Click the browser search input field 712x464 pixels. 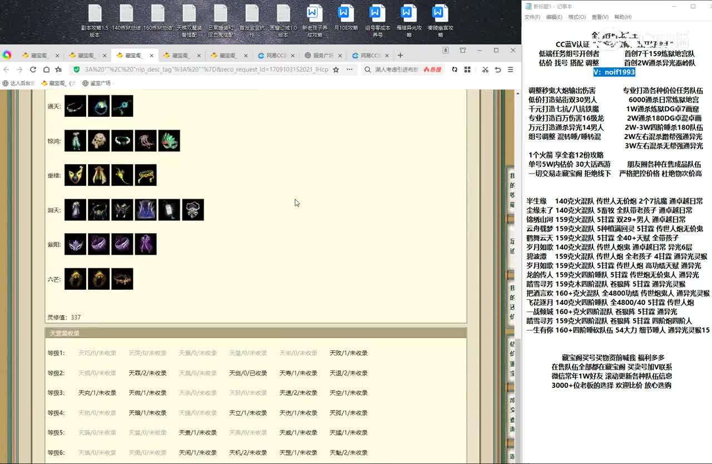coord(396,70)
